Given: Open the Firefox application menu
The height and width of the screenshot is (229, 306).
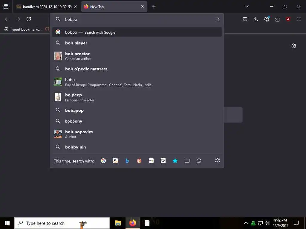Looking at the screenshot, I should tap(299, 19).
